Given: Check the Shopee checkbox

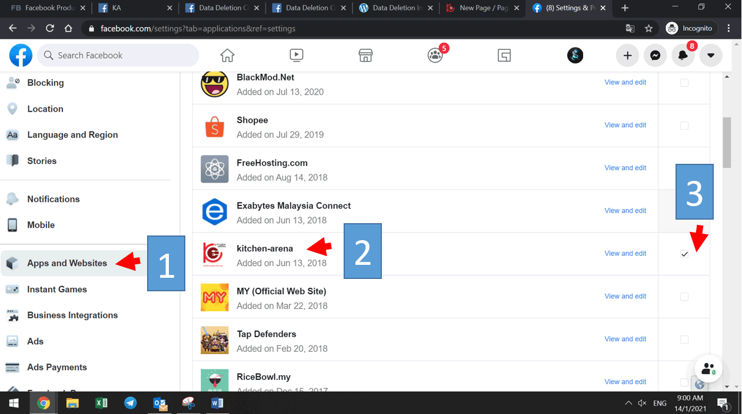Looking at the screenshot, I should (x=684, y=126).
